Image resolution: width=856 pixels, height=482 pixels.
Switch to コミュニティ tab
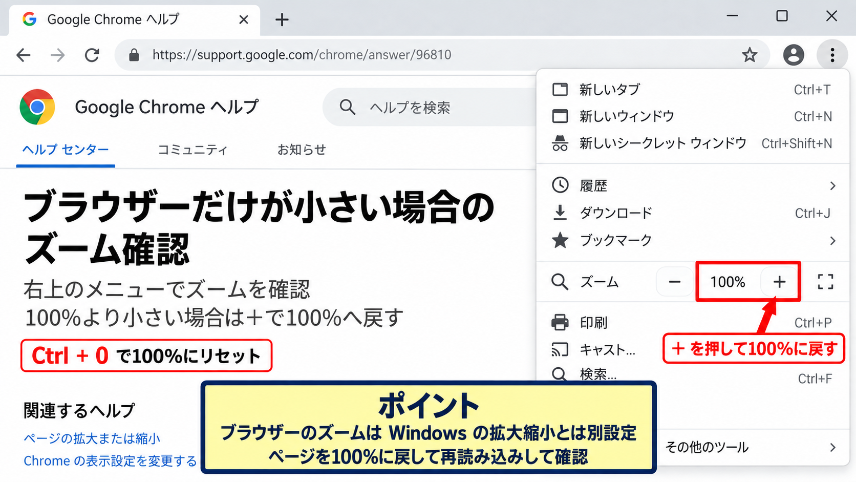tap(192, 150)
